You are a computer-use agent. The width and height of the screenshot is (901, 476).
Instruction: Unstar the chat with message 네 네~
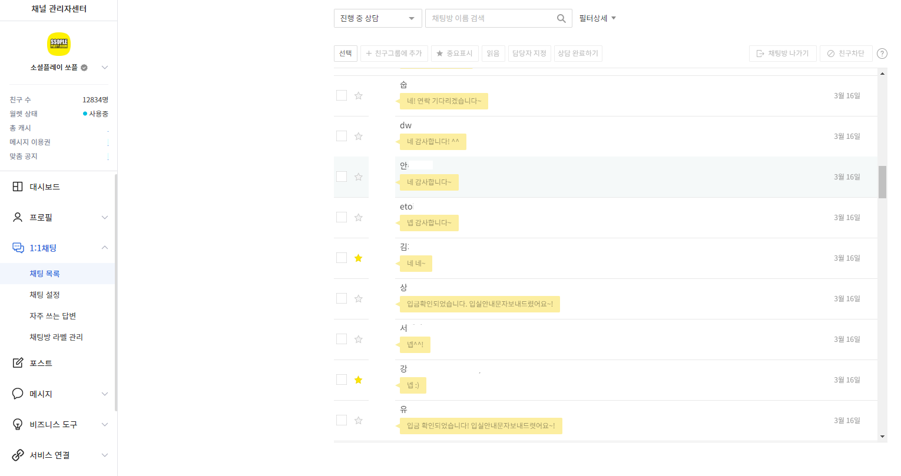click(x=358, y=258)
